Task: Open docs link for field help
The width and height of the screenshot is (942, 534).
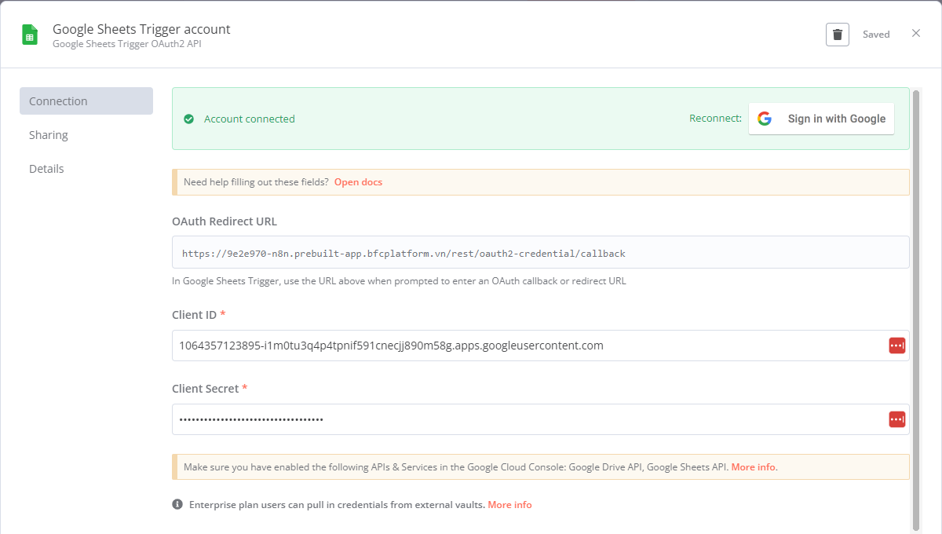Action: [x=358, y=182]
